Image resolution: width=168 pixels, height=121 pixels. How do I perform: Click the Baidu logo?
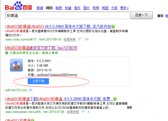coord(18,6)
